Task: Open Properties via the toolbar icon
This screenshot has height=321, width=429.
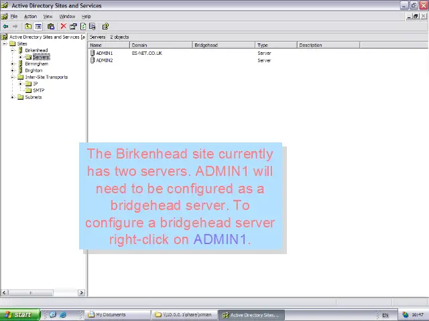Action: click(x=73, y=27)
